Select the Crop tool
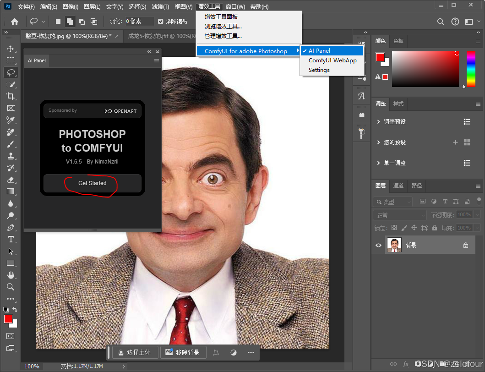 (x=11, y=96)
